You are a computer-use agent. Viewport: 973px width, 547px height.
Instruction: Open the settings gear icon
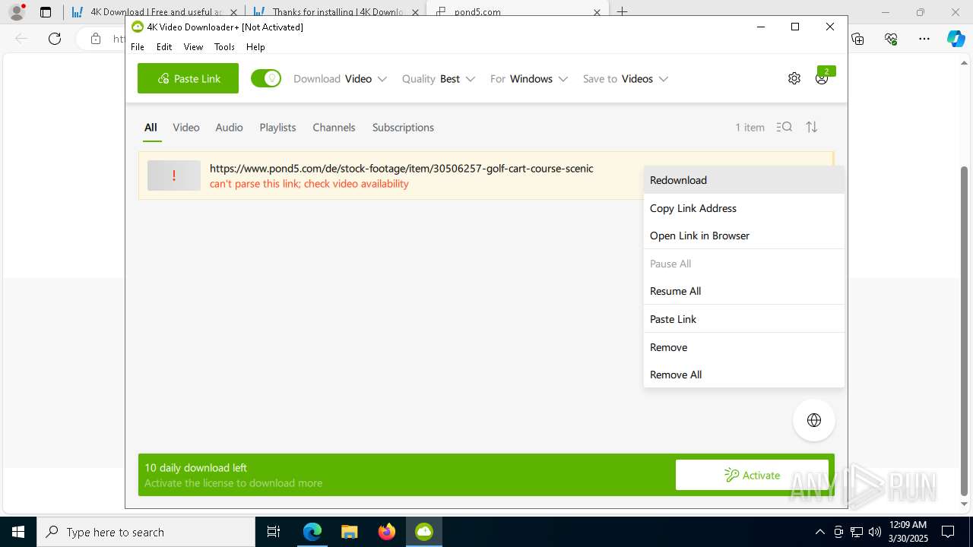click(794, 78)
